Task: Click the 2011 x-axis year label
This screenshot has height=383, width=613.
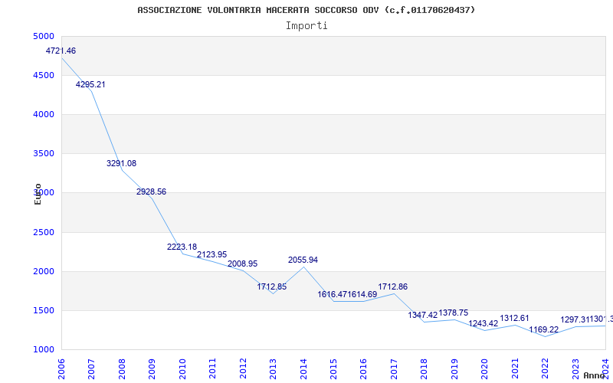Action: click(212, 369)
